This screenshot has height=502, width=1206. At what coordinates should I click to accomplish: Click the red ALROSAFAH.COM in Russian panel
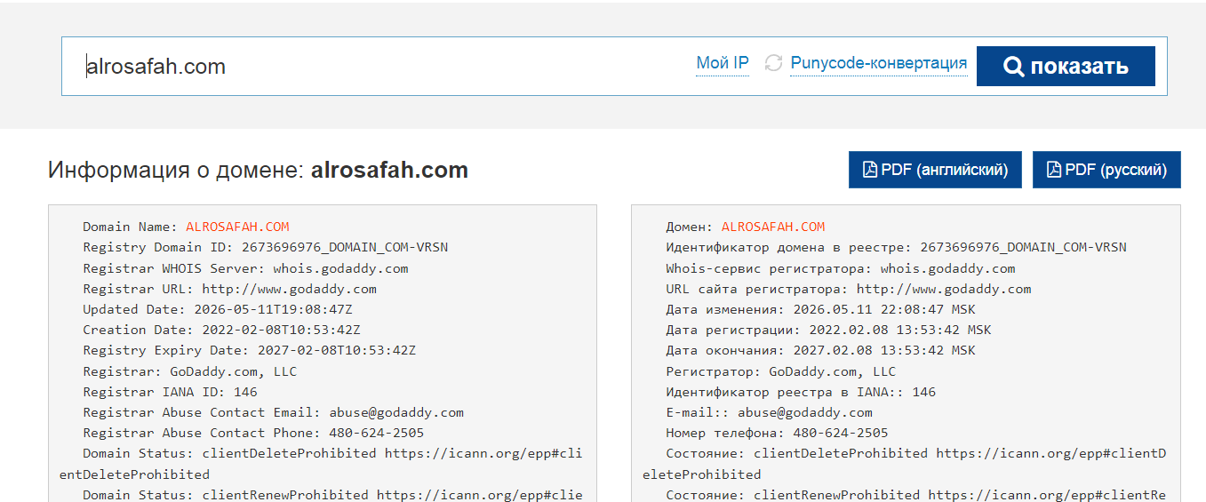coord(773,227)
